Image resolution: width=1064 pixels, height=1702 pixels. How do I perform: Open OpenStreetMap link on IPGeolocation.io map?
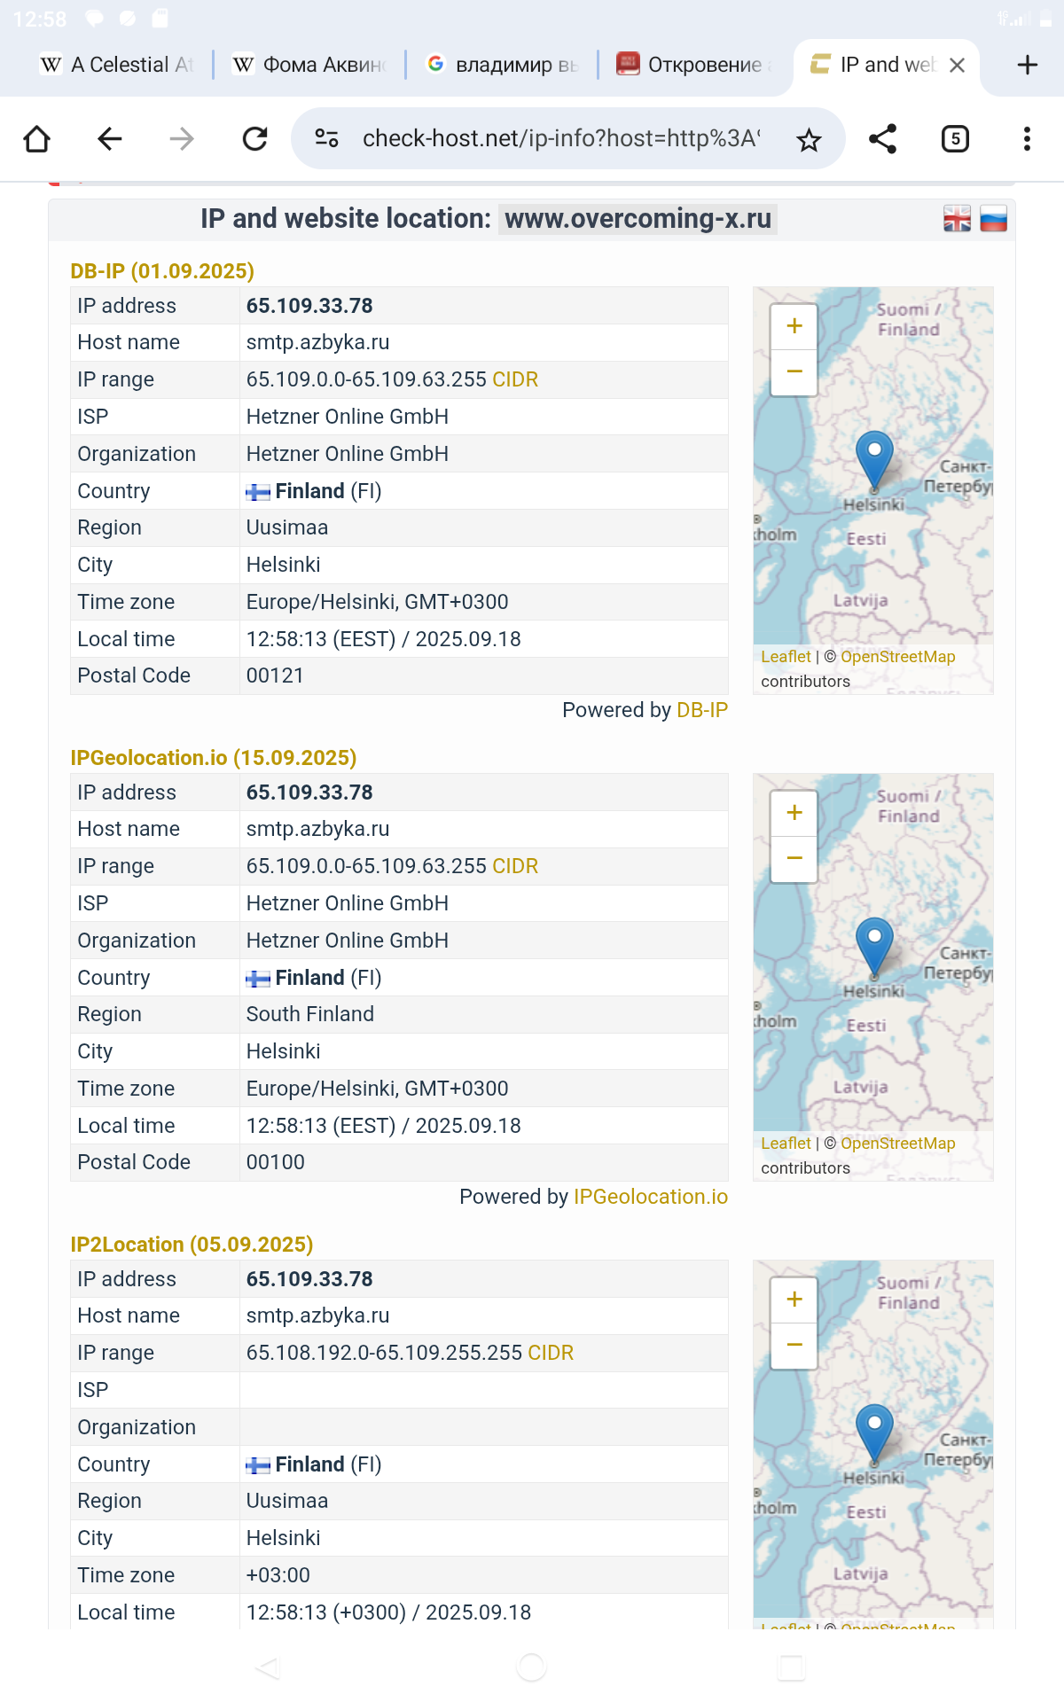click(898, 1144)
